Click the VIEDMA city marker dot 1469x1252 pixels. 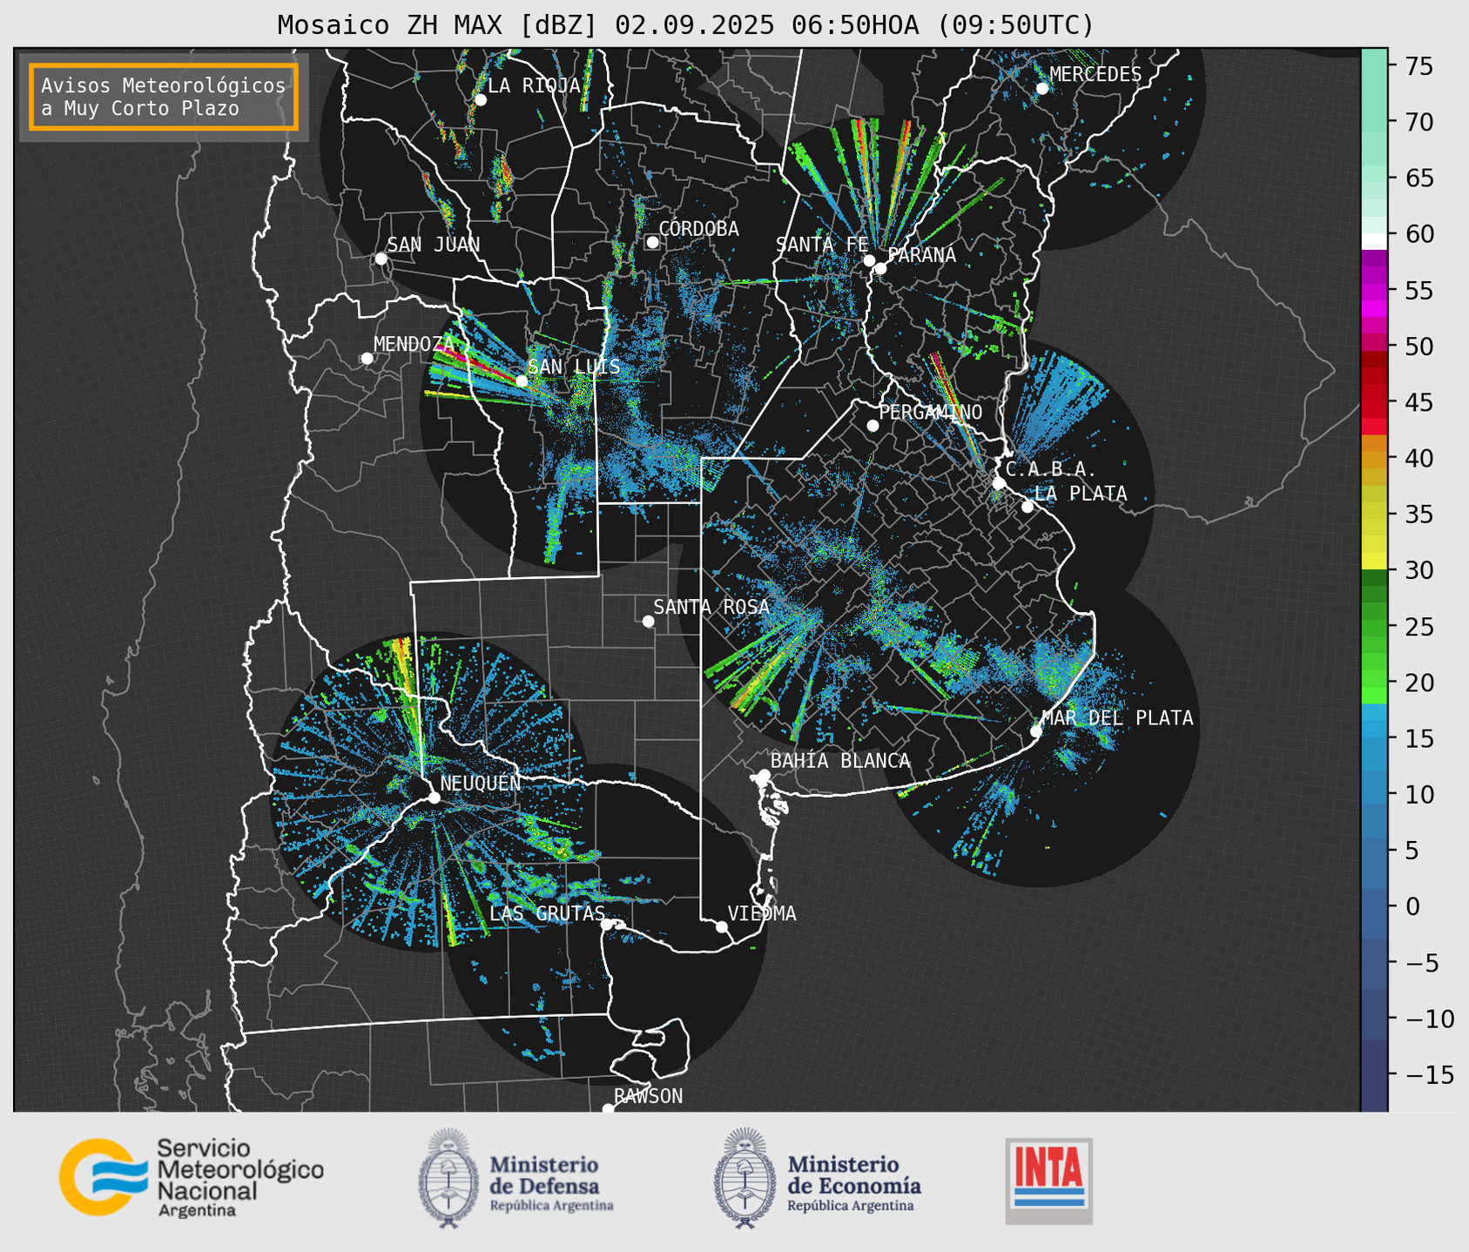[721, 926]
